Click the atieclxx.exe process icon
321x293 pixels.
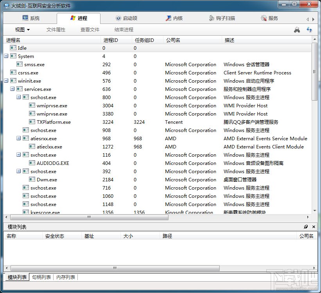coord(32,146)
